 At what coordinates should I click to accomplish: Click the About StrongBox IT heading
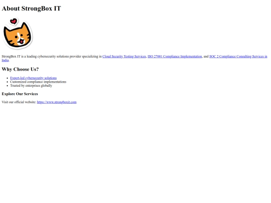click(31, 9)
